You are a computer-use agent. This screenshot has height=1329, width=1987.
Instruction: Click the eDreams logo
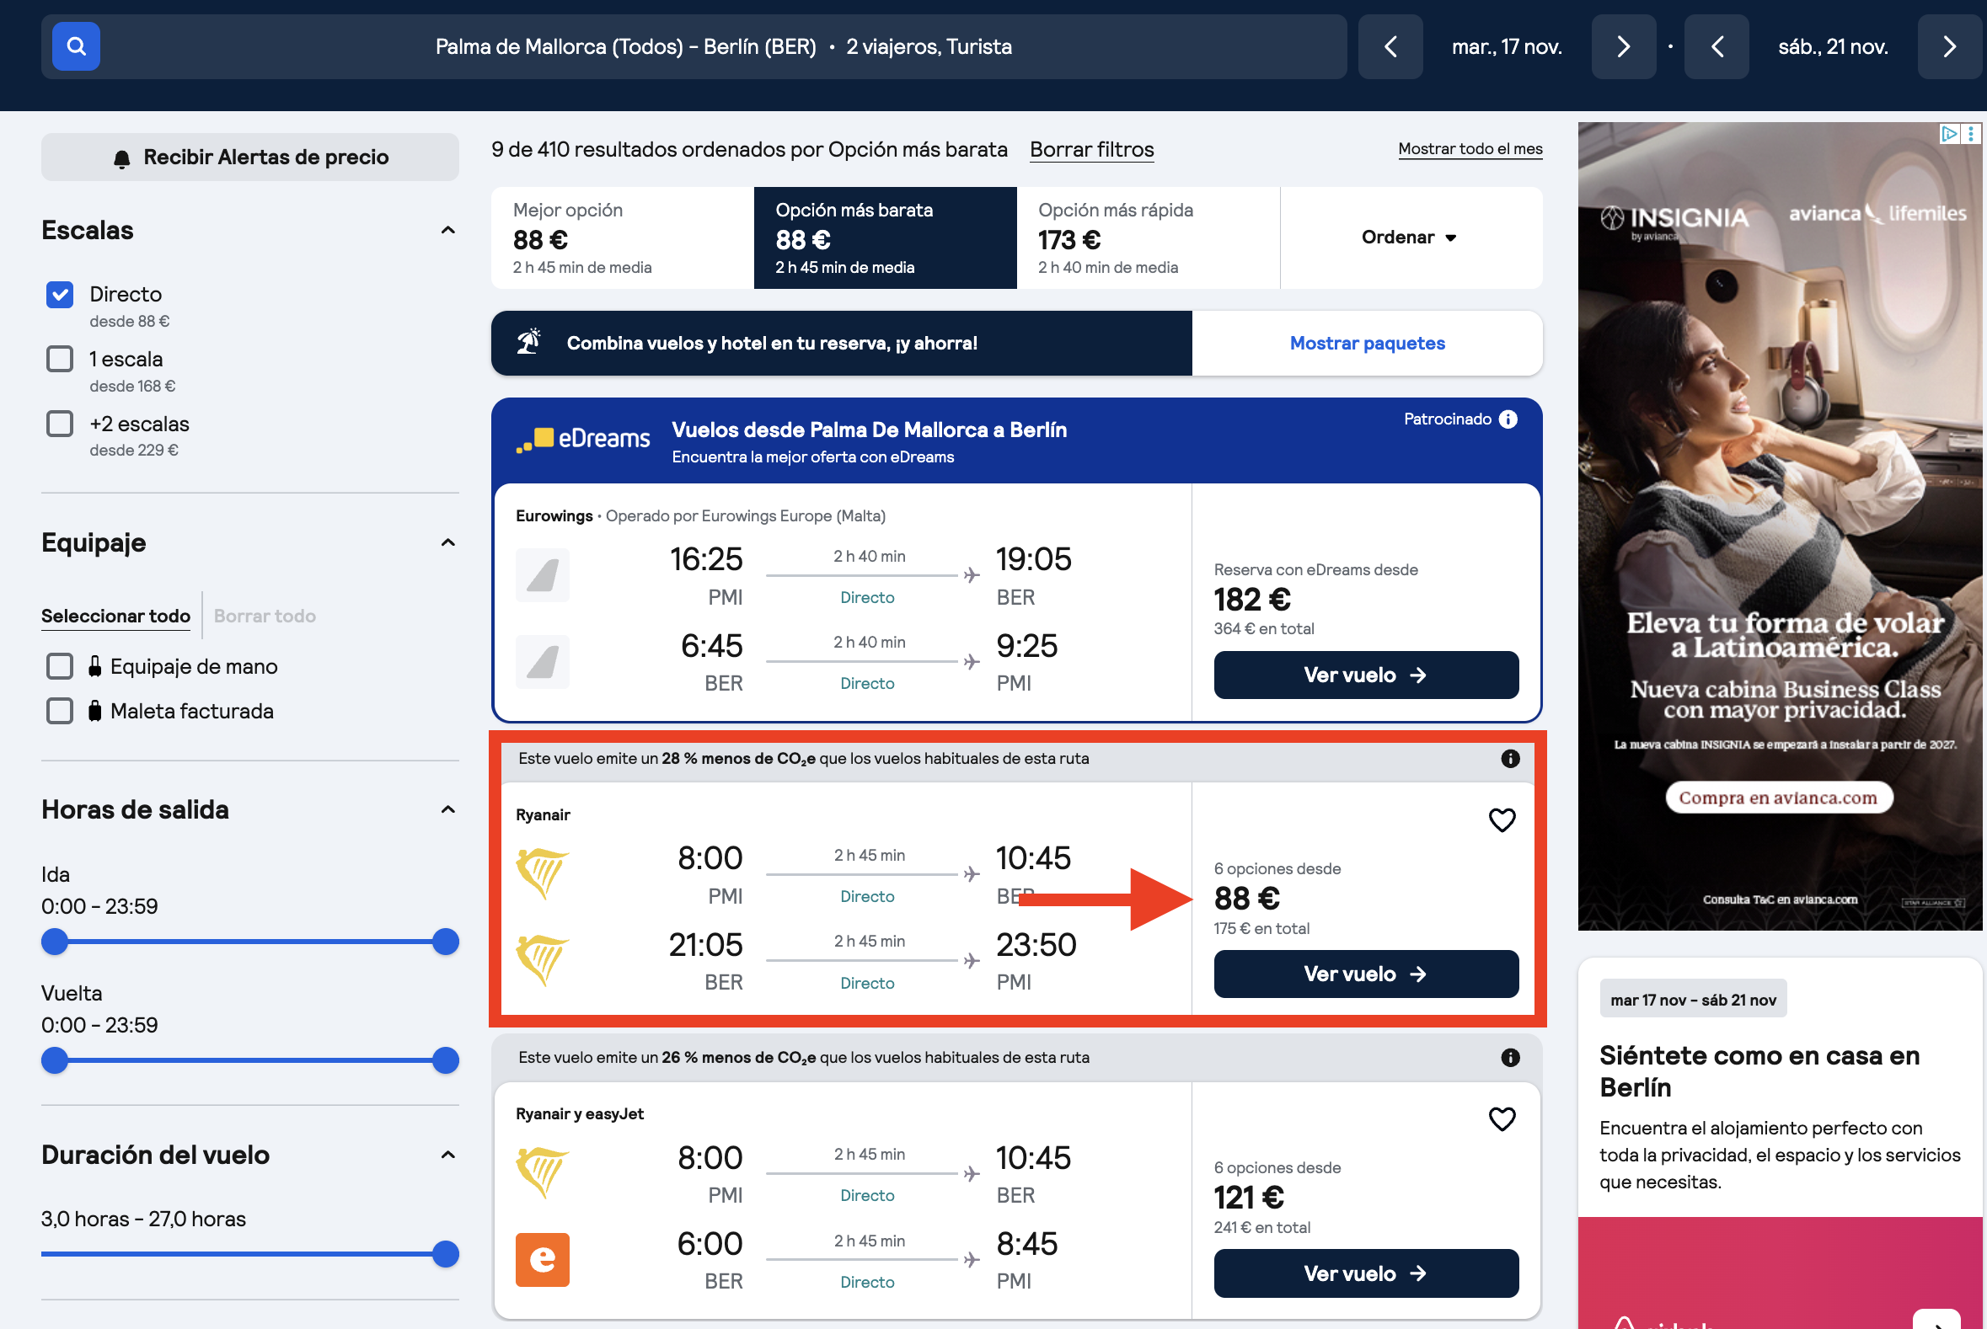tap(583, 439)
